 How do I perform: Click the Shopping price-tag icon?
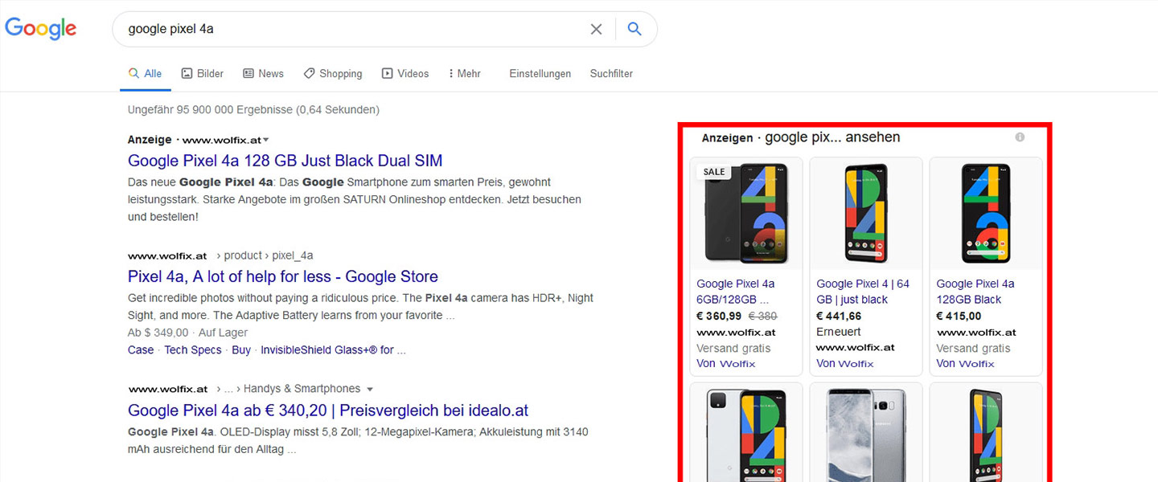point(309,73)
